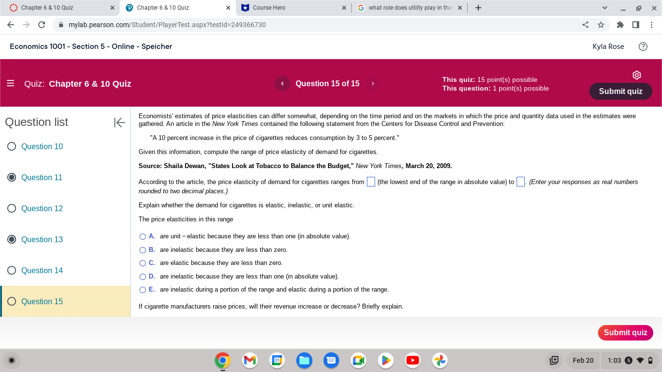Select answer choice D about inelastic demand
This screenshot has height=372, width=662.
pos(142,276)
